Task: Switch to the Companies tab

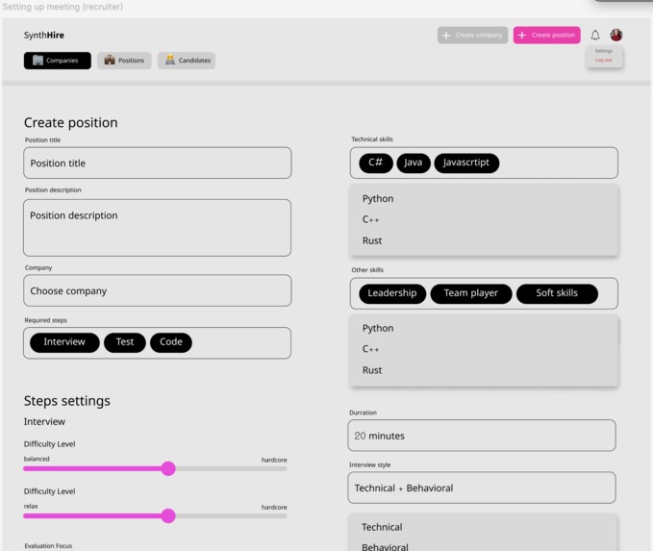Action: (x=58, y=61)
